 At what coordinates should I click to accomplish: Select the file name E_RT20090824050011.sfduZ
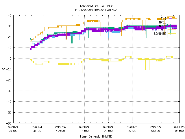tap(96, 10)
